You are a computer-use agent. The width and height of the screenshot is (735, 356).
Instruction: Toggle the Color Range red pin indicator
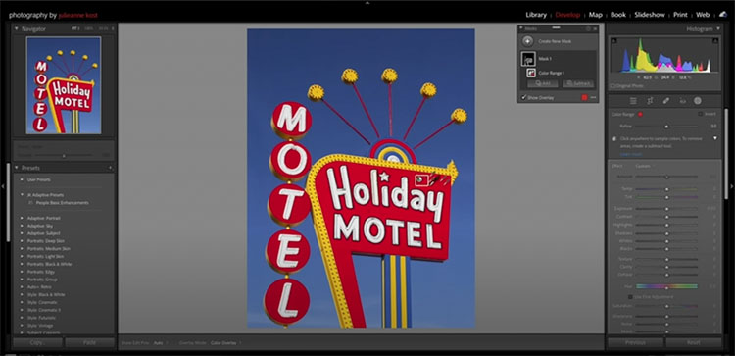point(640,114)
